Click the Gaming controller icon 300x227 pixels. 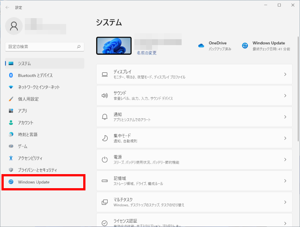pyautogui.click(x=11, y=146)
